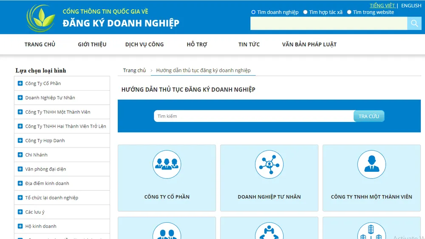Open the Công Ty Cổ Phần people icon card
This screenshot has width=425, height=239.
pos(167,165)
